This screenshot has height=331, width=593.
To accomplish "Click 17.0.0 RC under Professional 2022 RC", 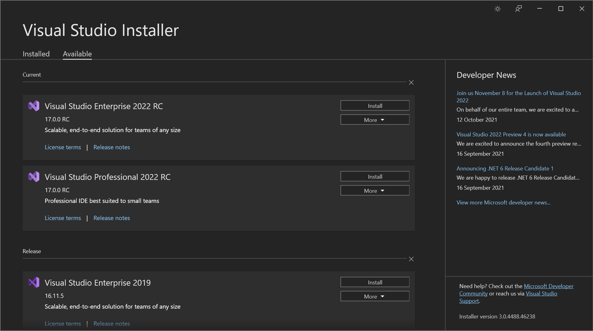I will click(x=57, y=190).
